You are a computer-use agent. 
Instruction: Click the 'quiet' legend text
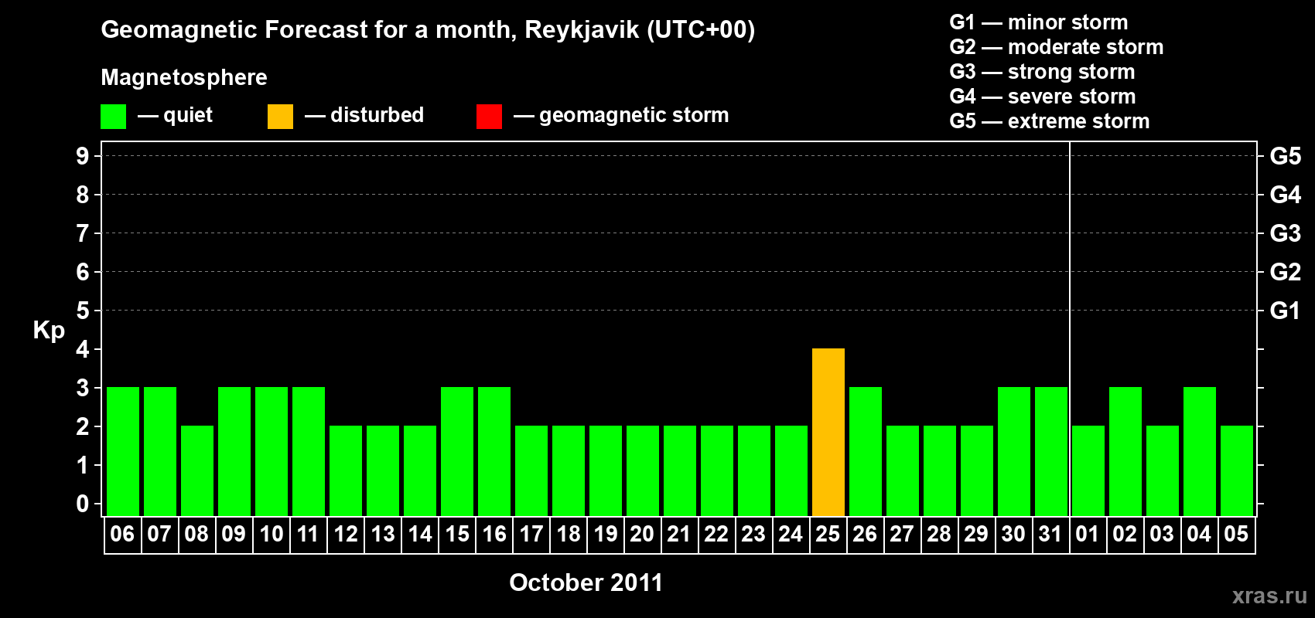(188, 116)
